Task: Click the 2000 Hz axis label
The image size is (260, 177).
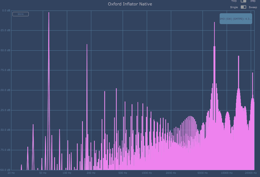Action: (171, 173)
